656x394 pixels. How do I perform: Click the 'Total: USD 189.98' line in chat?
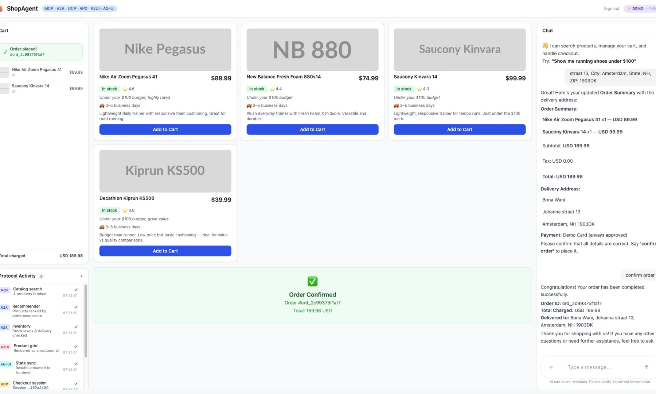562,177
